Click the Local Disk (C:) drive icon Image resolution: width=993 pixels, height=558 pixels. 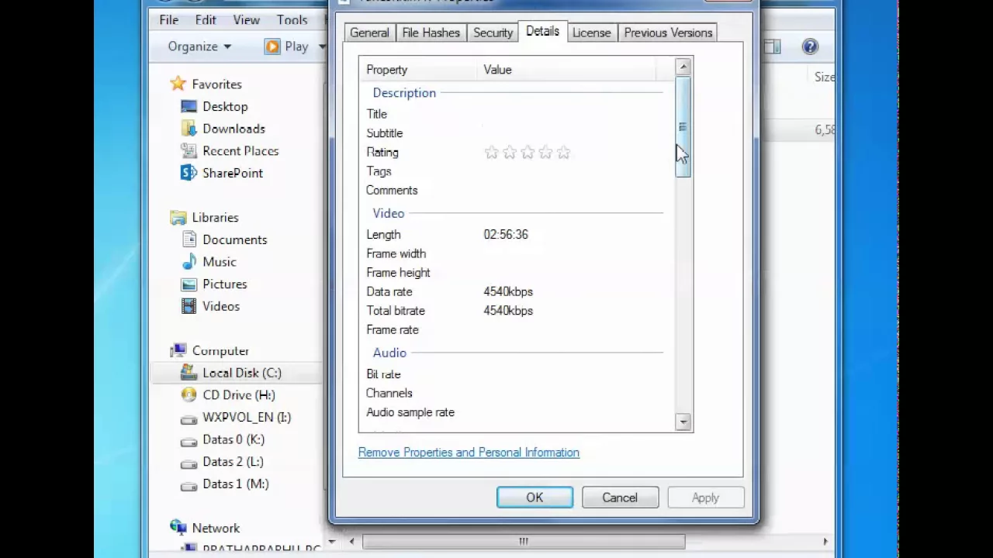pos(189,373)
